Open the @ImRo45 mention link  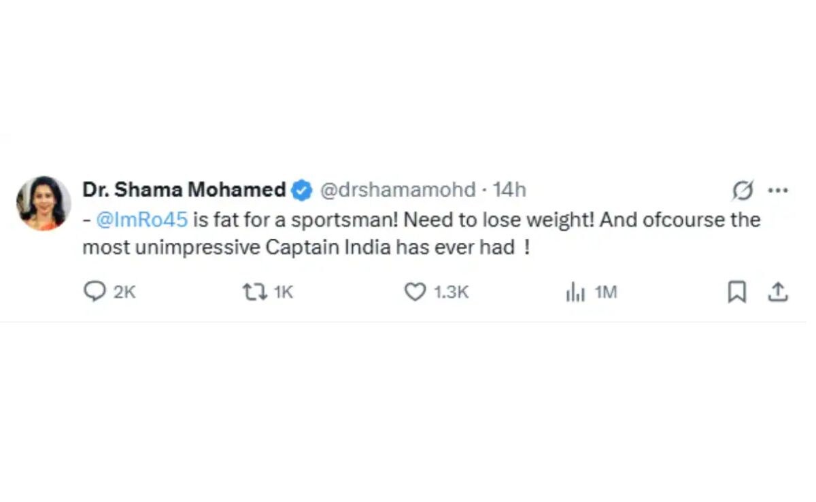pos(142,219)
